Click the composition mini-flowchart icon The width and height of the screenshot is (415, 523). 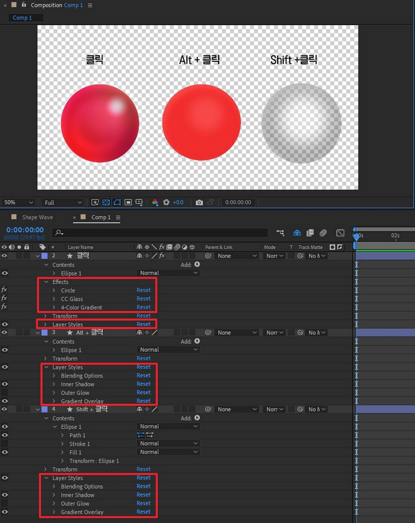click(x=280, y=233)
